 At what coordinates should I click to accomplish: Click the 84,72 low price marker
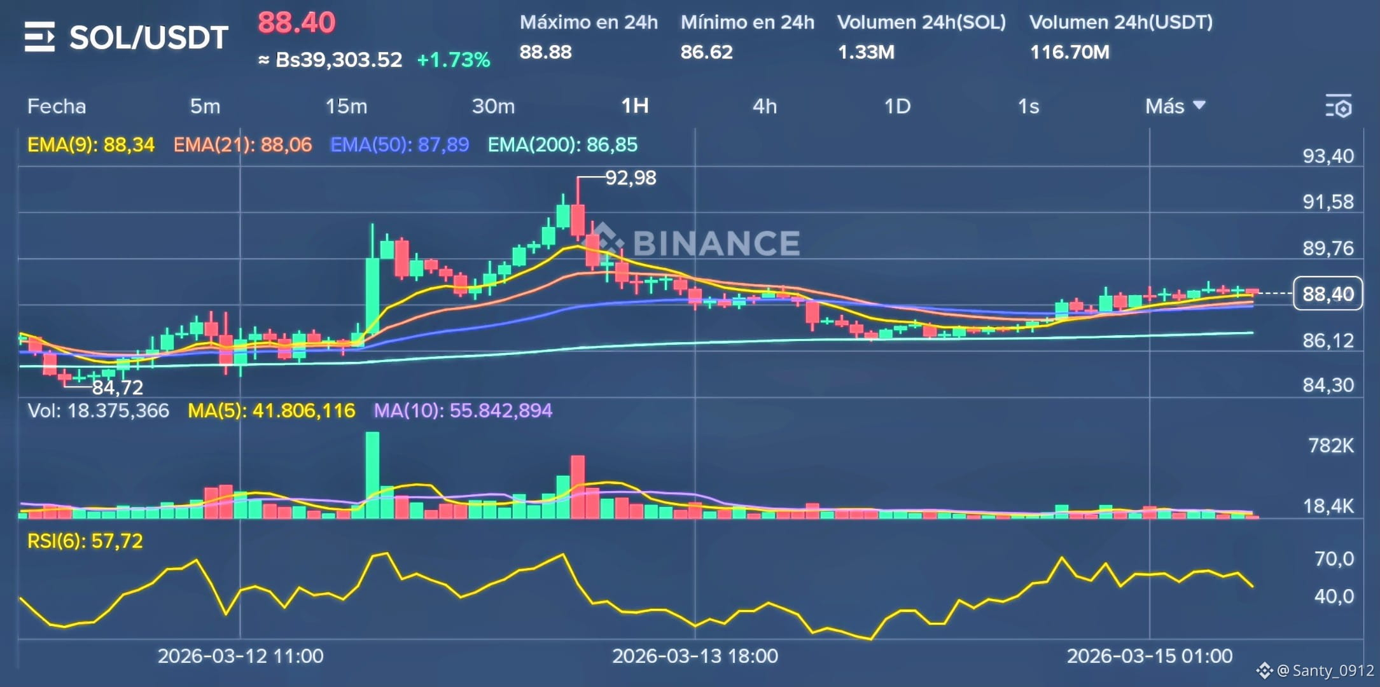[118, 387]
